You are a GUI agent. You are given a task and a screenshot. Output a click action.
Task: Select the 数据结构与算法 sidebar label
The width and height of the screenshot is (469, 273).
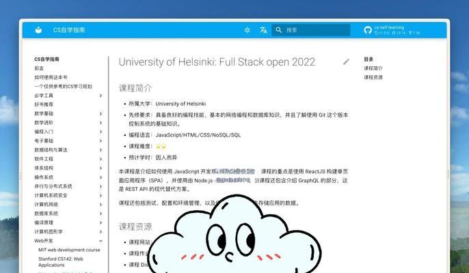coord(51,150)
